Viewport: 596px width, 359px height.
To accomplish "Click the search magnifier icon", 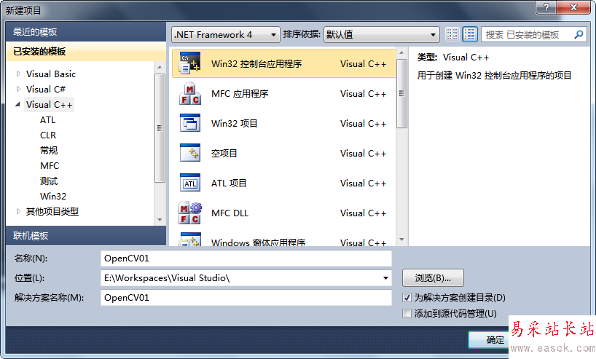I will click(x=579, y=34).
